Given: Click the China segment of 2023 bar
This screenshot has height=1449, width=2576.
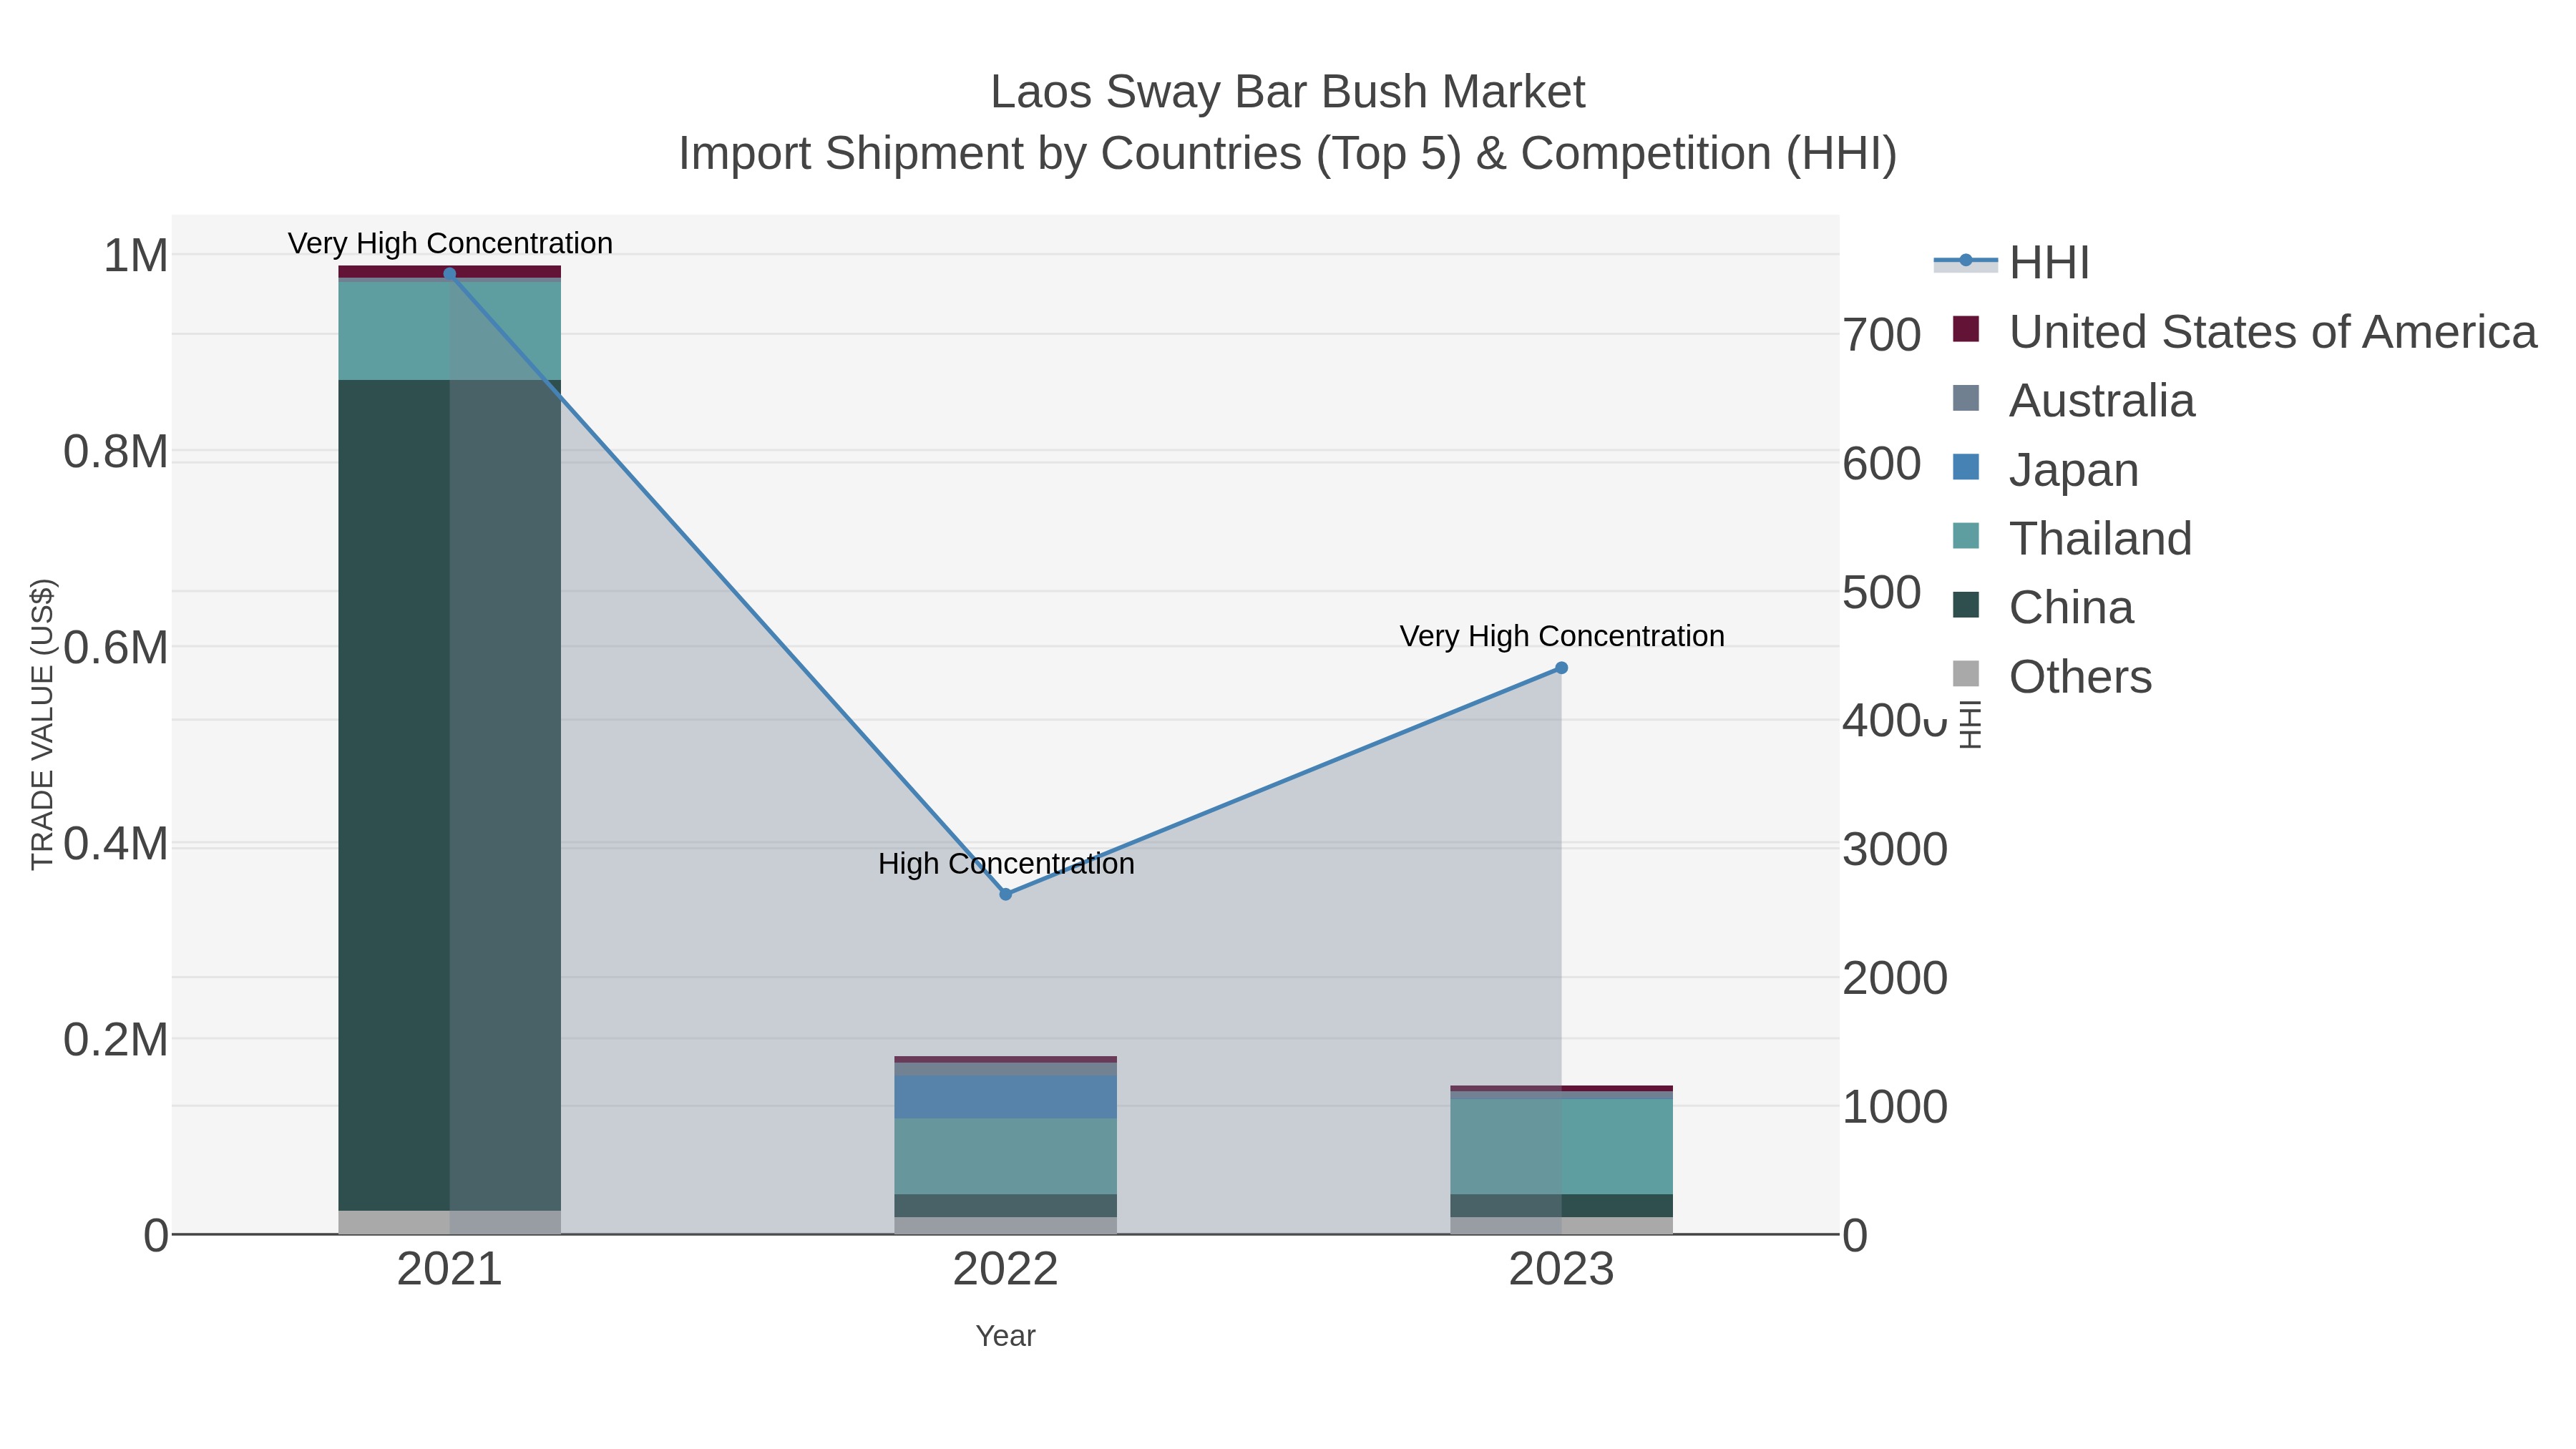Looking at the screenshot, I should [x=1562, y=1205].
